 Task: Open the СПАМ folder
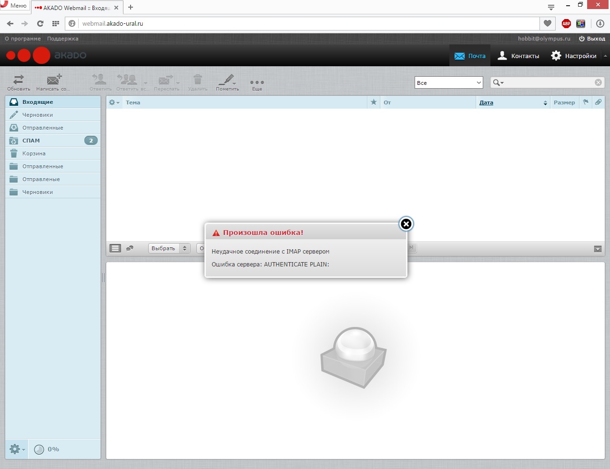pyautogui.click(x=53, y=141)
